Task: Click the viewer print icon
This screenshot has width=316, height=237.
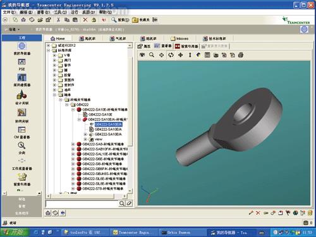Action: [x=241, y=55]
